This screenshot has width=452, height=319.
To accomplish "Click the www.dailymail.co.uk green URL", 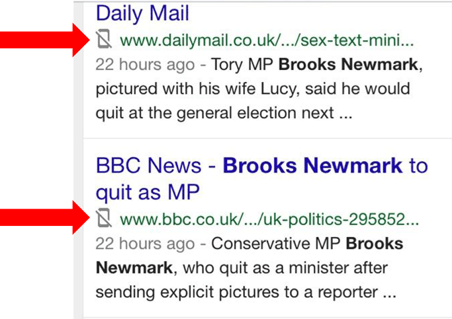I will coord(267,41).
